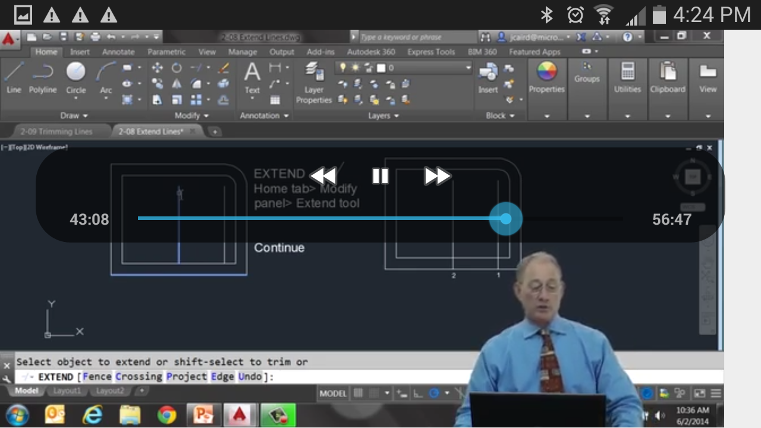Expand the View panel arrow
761x428 pixels.
(707, 116)
